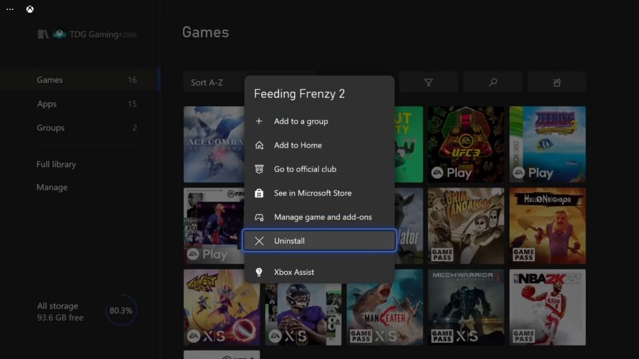This screenshot has height=359, width=639.
Task: Click the All storage 93.6 GB free info
Action: pyautogui.click(x=61, y=312)
